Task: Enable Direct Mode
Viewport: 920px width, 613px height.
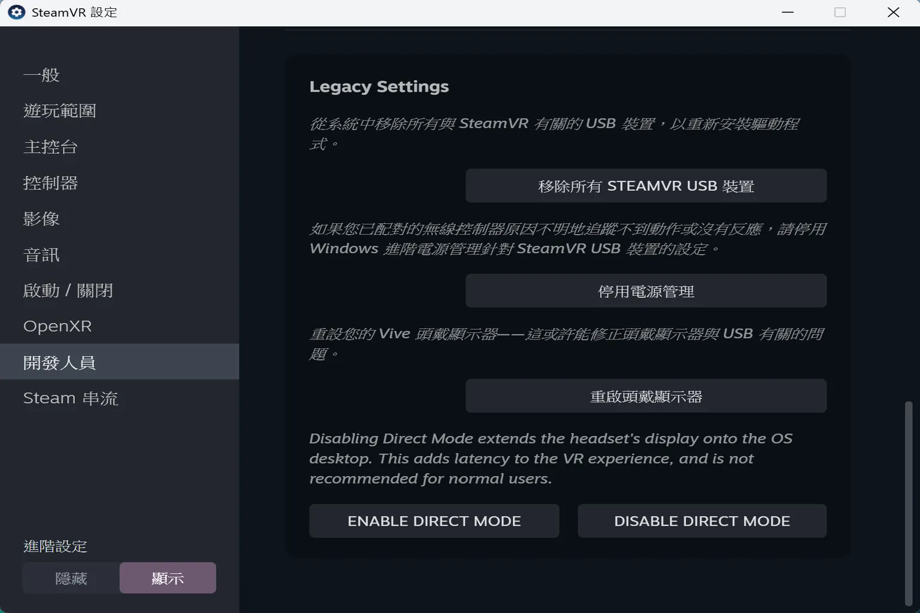Action: click(x=434, y=520)
